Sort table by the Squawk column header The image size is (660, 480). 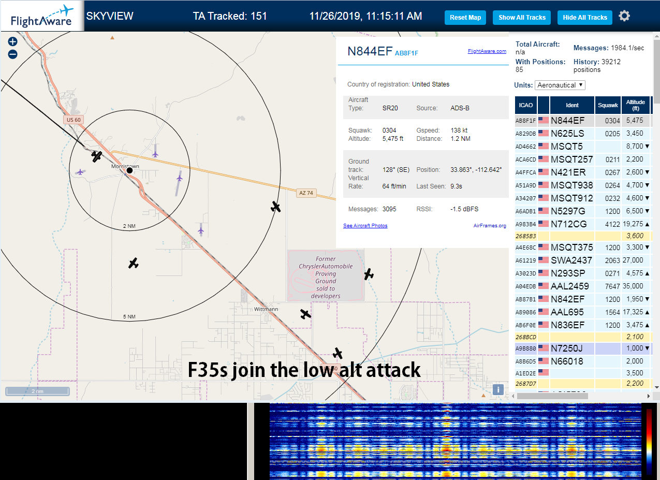608,105
